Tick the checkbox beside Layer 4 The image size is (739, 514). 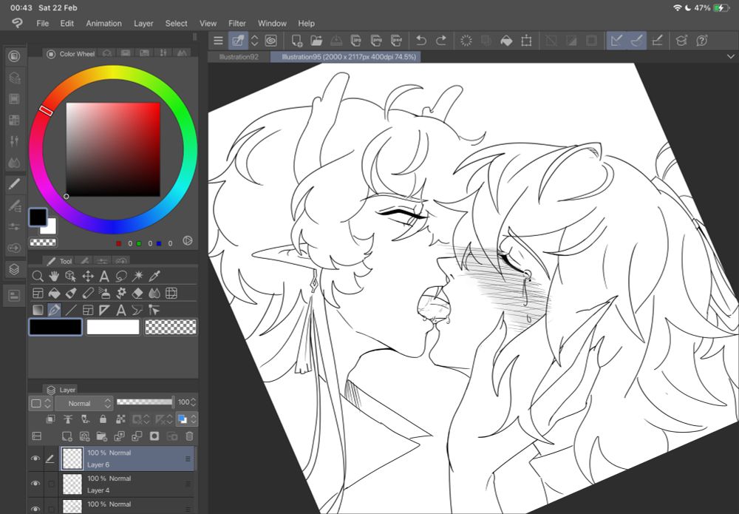tap(51, 484)
